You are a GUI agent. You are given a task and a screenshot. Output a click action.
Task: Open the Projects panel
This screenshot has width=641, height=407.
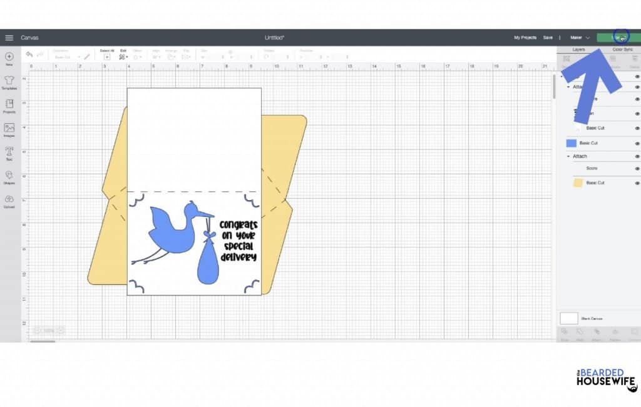pyautogui.click(x=9, y=106)
